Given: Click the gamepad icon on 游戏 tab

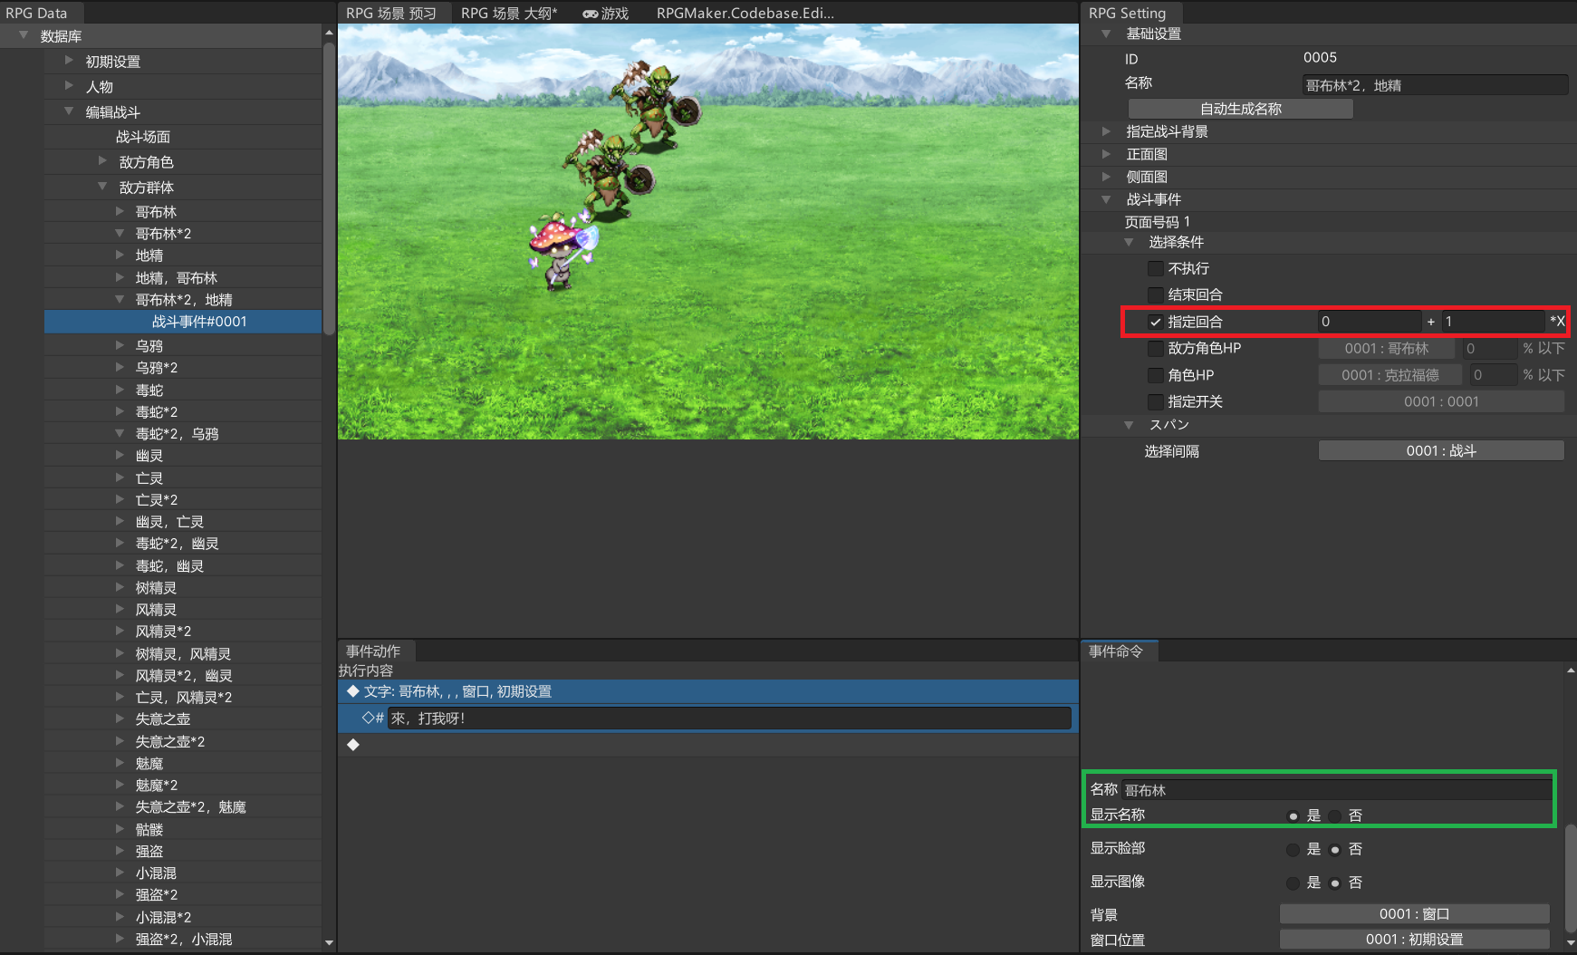Looking at the screenshot, I should tap(590, 14).
